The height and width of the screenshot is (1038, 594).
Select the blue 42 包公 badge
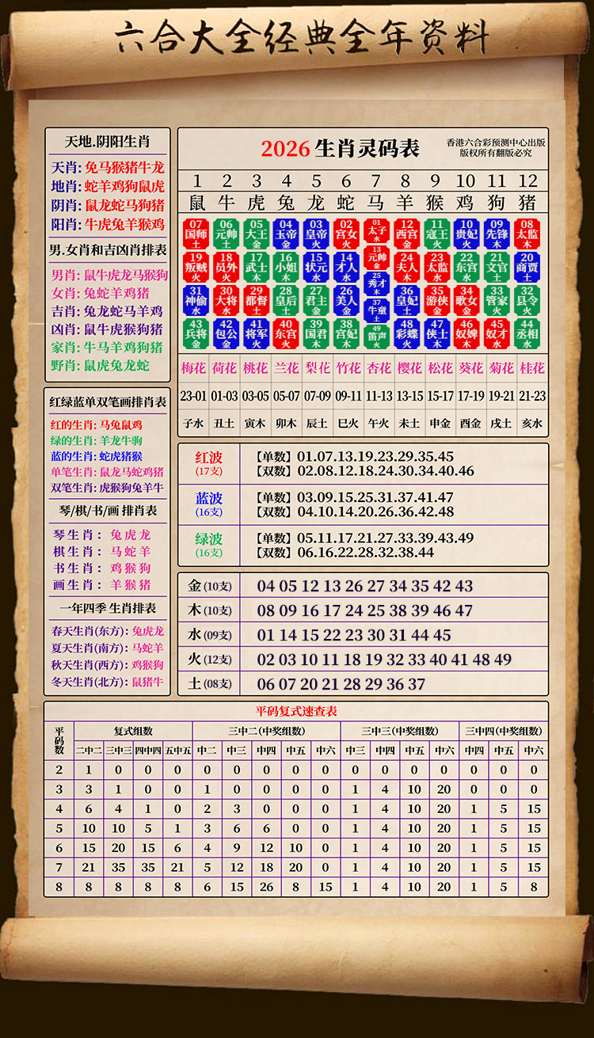tap(227, 333)
